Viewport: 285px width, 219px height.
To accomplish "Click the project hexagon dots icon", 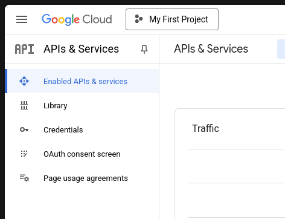I will [x=139, y=19].
